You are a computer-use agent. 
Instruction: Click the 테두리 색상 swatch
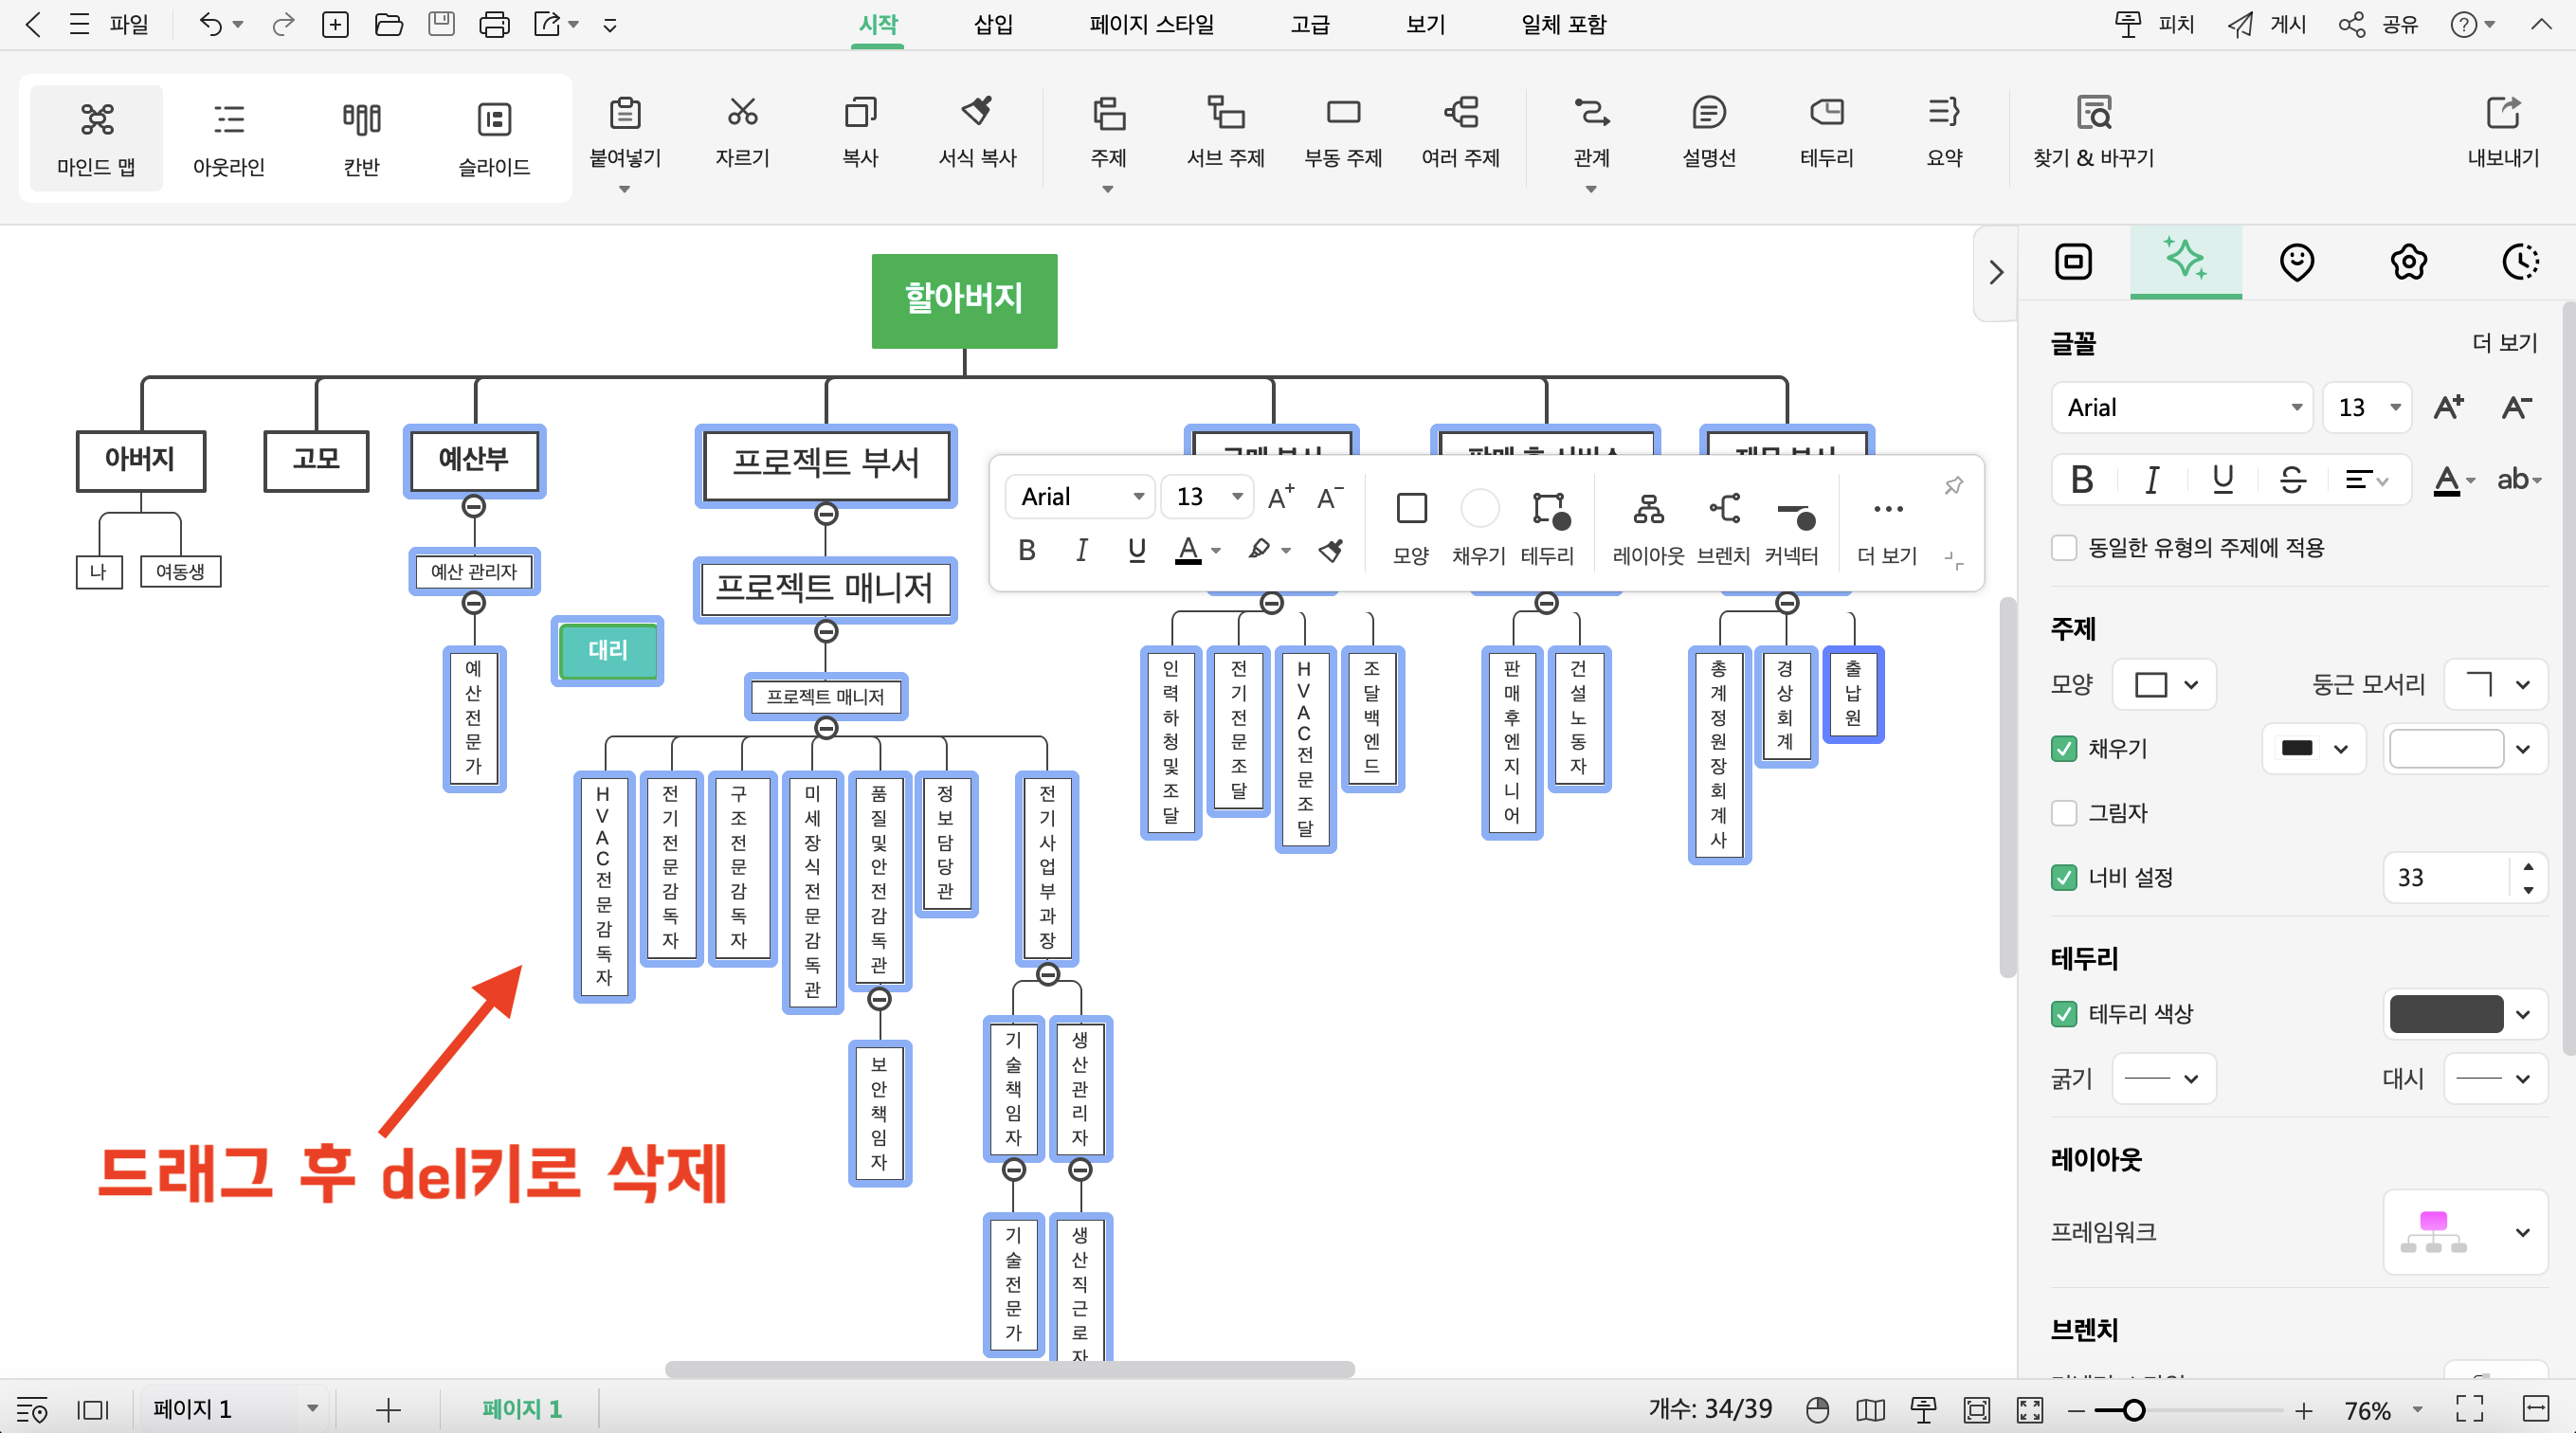2440,1013
